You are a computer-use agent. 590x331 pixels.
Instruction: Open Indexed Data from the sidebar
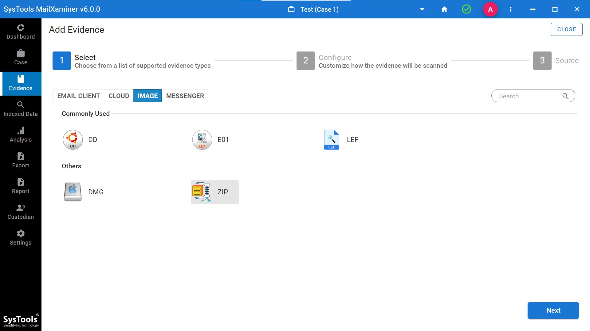[x=21, y=108]
